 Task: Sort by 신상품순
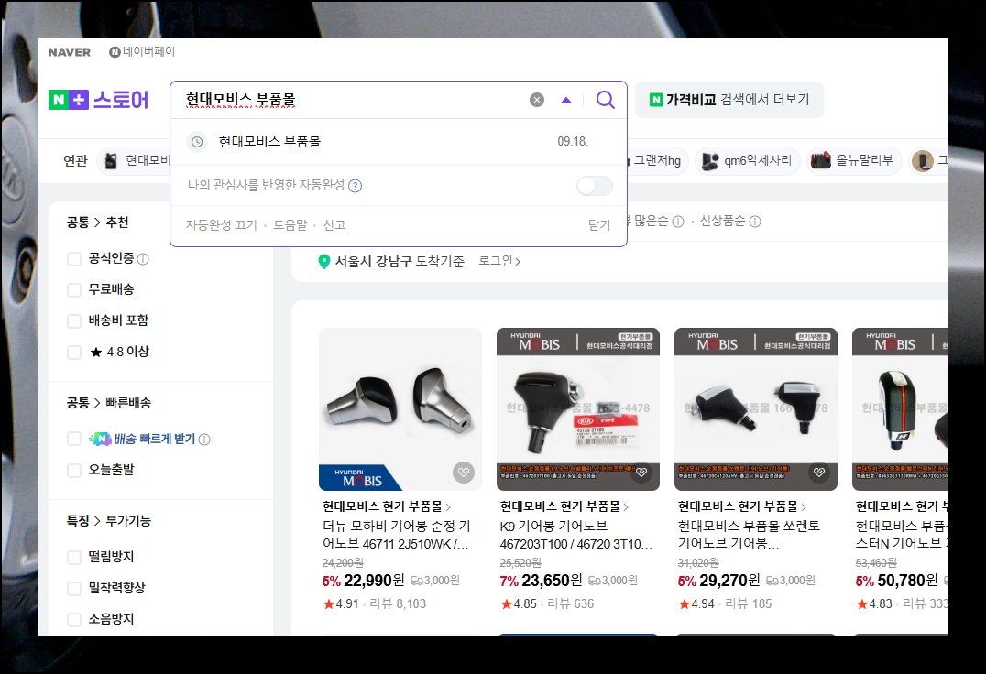tap(722, 221)
